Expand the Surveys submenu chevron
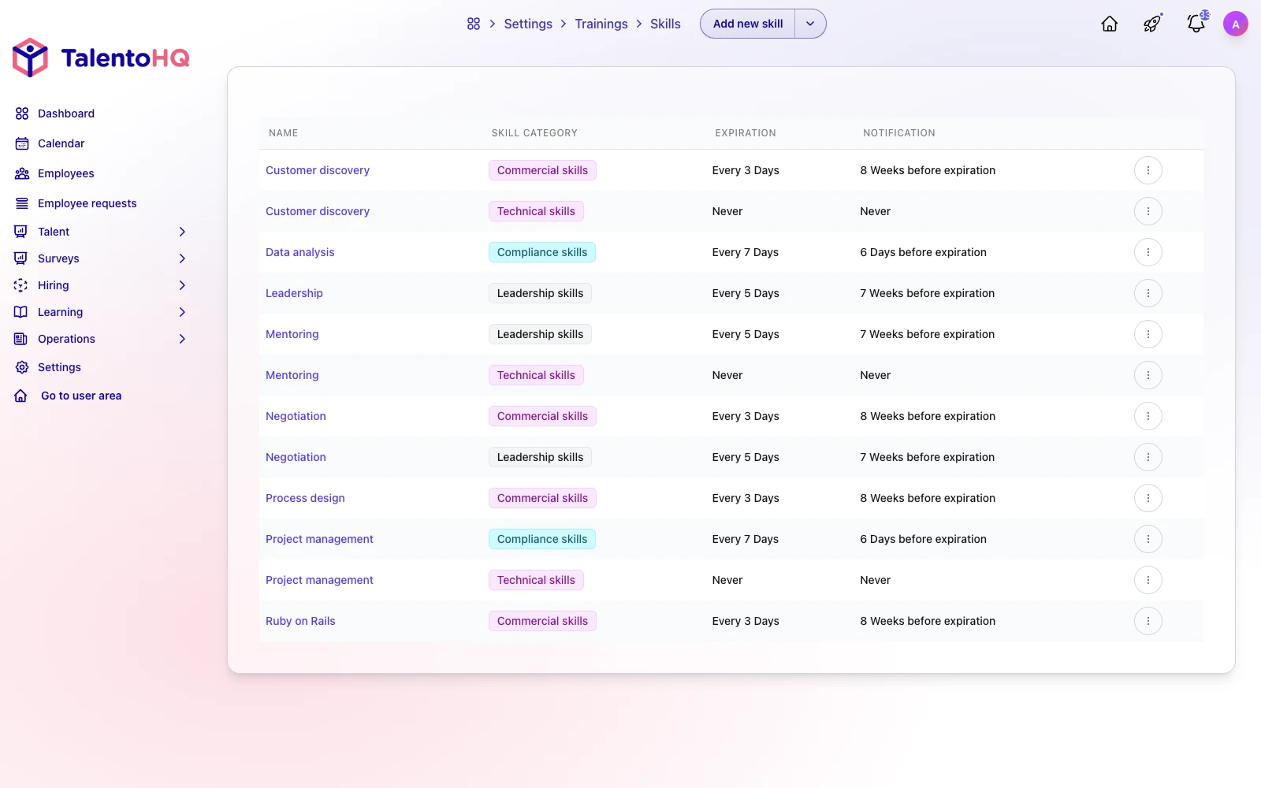 pyautogui.click(x=182, y=258)
